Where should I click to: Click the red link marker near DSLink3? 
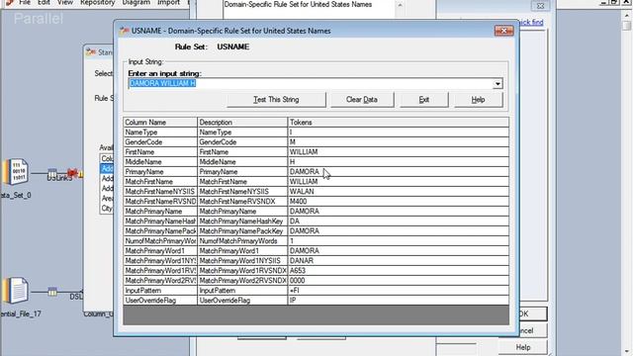click(73, 173)
